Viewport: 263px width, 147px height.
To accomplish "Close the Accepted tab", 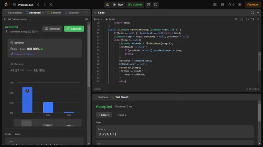I will 43,13.
